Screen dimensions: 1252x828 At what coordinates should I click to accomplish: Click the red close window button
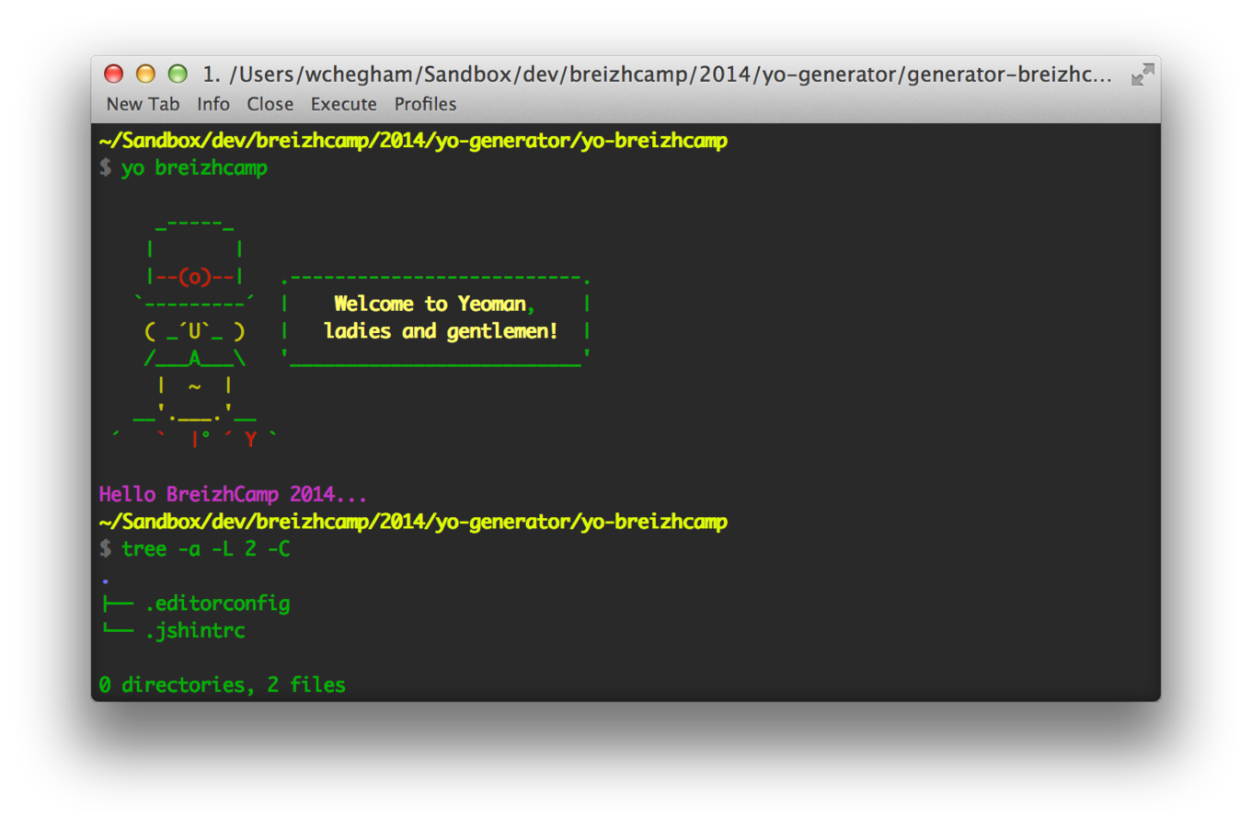(114, 74)
